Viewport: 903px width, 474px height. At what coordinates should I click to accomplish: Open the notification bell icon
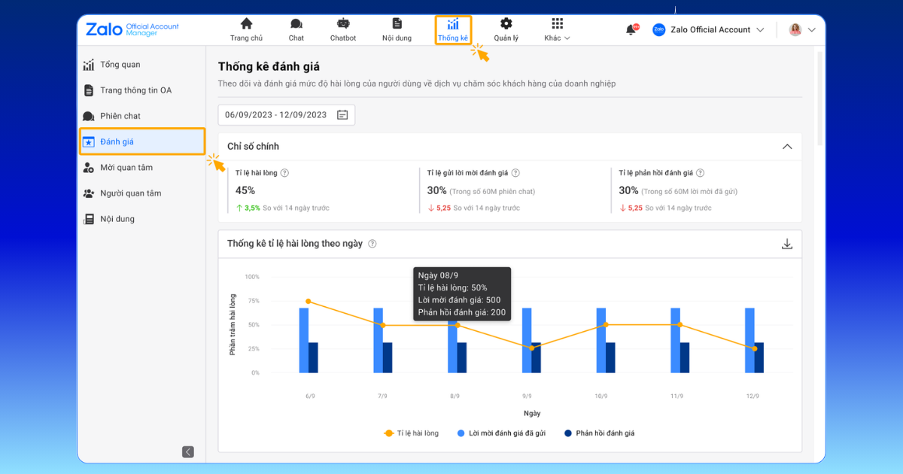click(631, 29)
